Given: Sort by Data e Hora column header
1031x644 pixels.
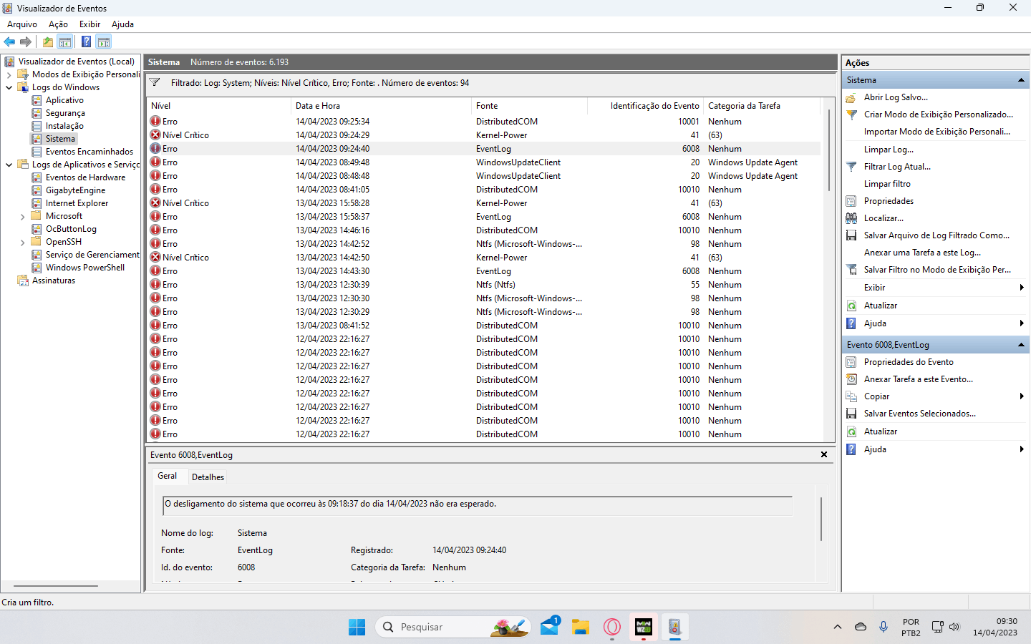Looking at the screenshot, I should coord(381,106).
